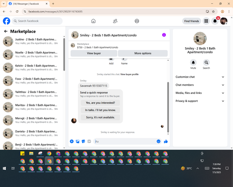Image resolution: width=233 pixels, height=187 pixels.
Task: Open the taskbar clock showing 7:39 PM
Action: (x=217, y=168)
